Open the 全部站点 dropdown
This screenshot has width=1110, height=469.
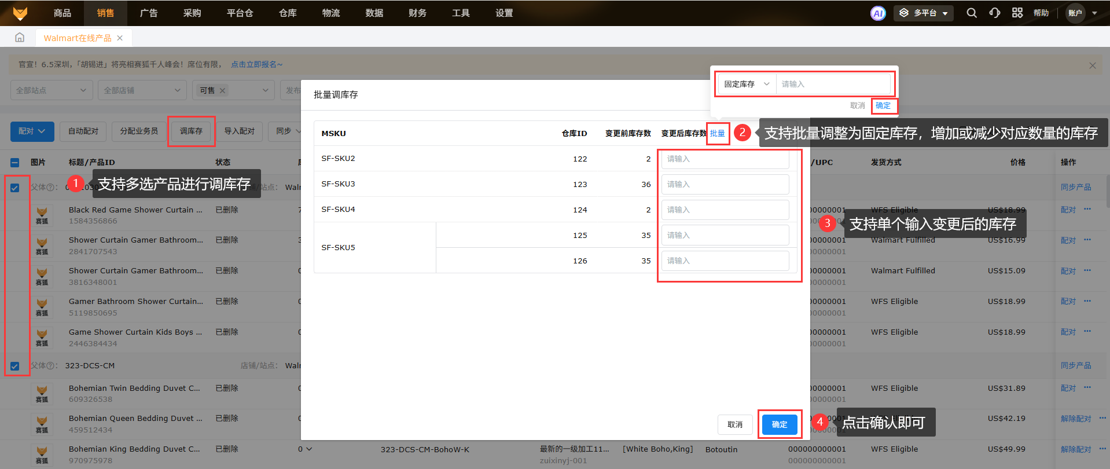tap(52, 90)
